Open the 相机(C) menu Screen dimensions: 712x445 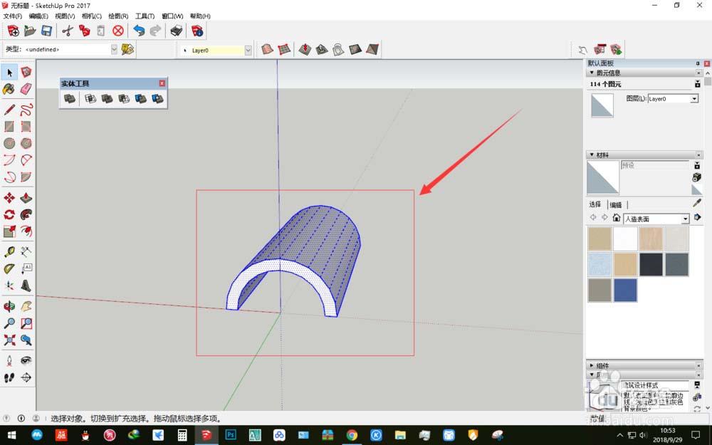click(91, 16)
